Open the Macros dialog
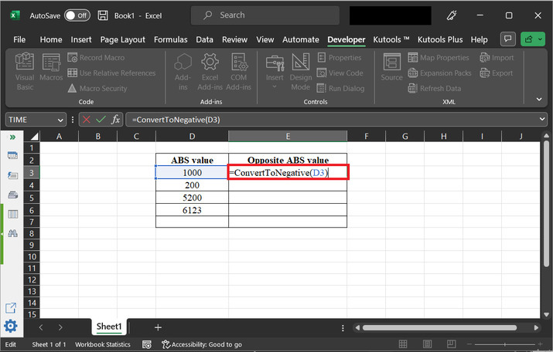The width and height of the screenshot is (553, 352). pyautogui.click(x=51, y=67)
